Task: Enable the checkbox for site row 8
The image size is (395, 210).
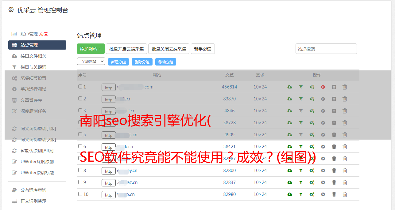Action: 80,170
